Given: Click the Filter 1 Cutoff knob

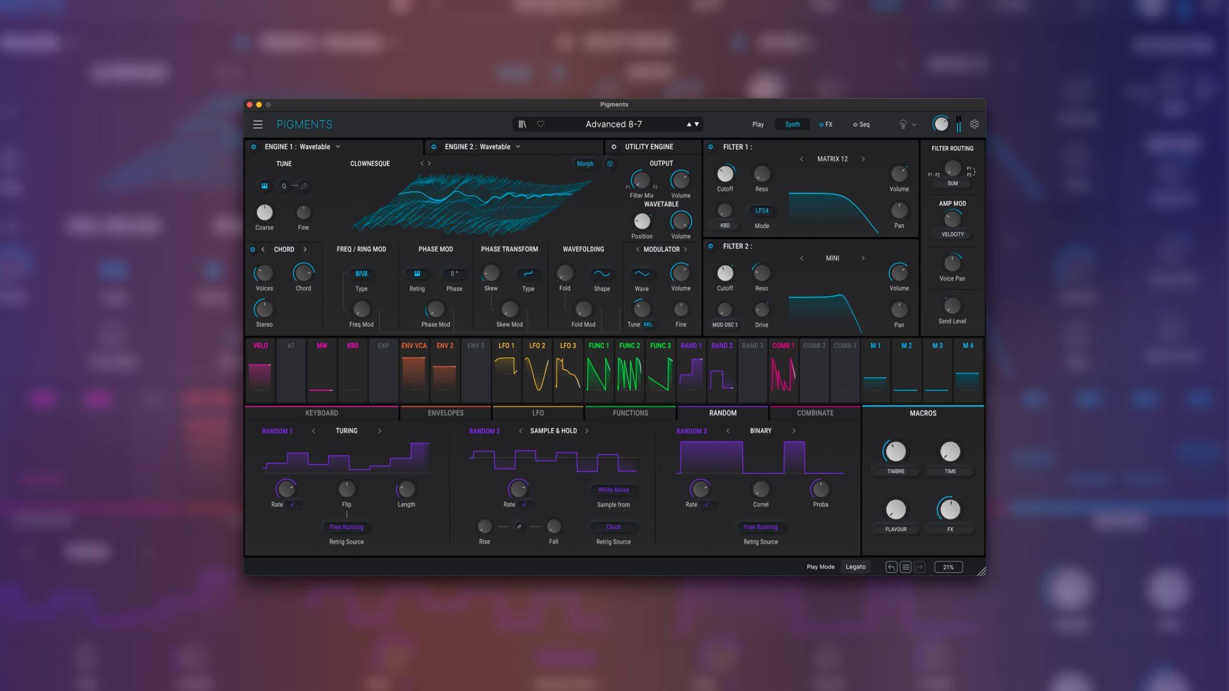Looking at the screenshot, I should point(725,174).
